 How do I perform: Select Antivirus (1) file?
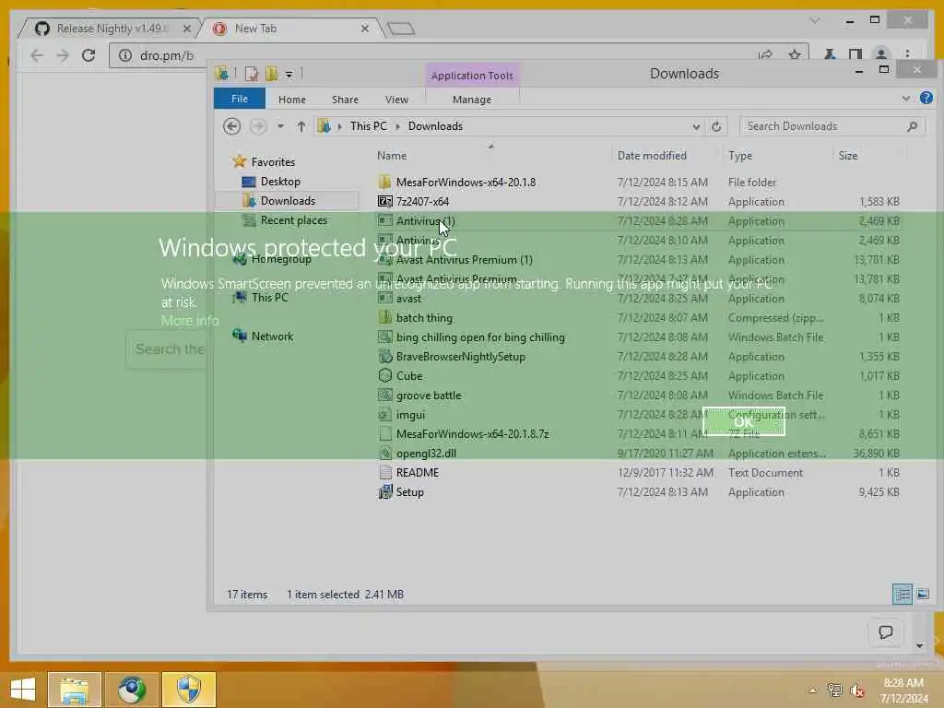click(x=426, y=221)
